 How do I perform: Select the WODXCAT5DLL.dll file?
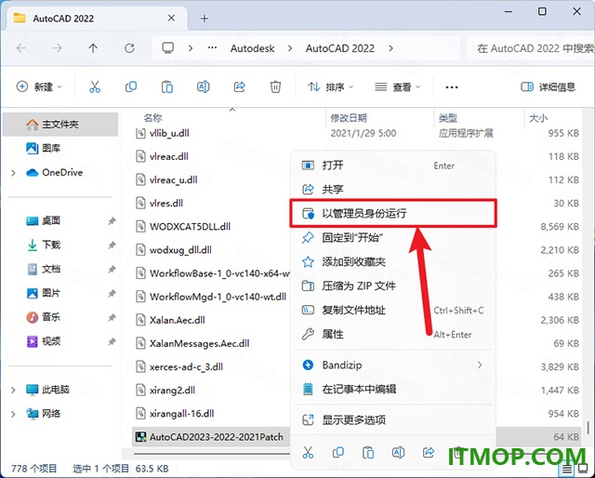(x=190, y=227)
